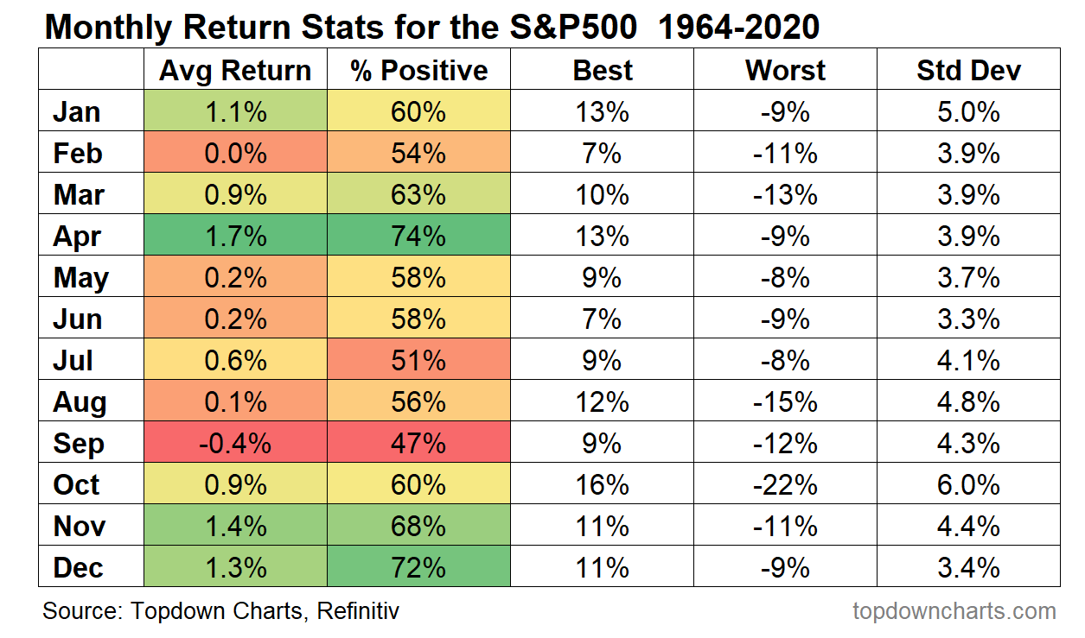Click the red Sep 47% positive cell

tap(419, 444)
